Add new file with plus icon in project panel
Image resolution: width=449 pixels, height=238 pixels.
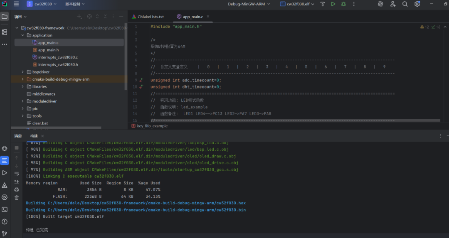click(x=79, y=17)
